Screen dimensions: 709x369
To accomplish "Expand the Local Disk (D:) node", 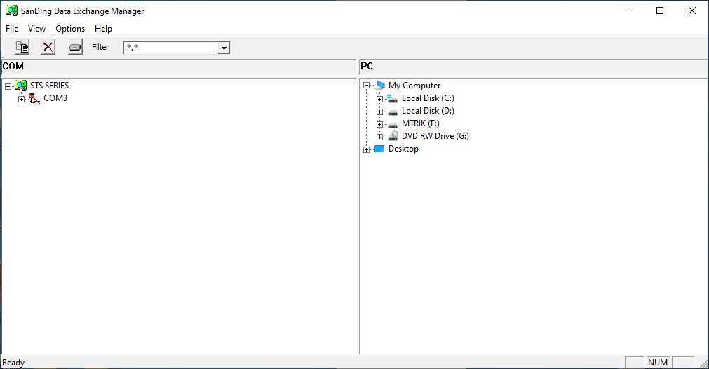I will [379, 112].
